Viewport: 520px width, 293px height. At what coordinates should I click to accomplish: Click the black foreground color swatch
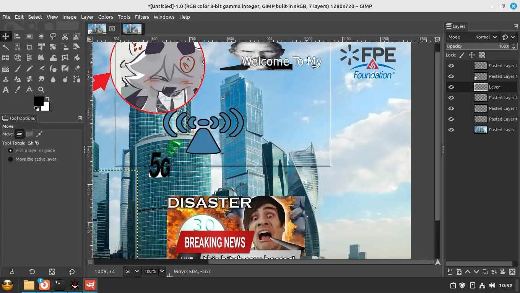(x=39, y=101)
